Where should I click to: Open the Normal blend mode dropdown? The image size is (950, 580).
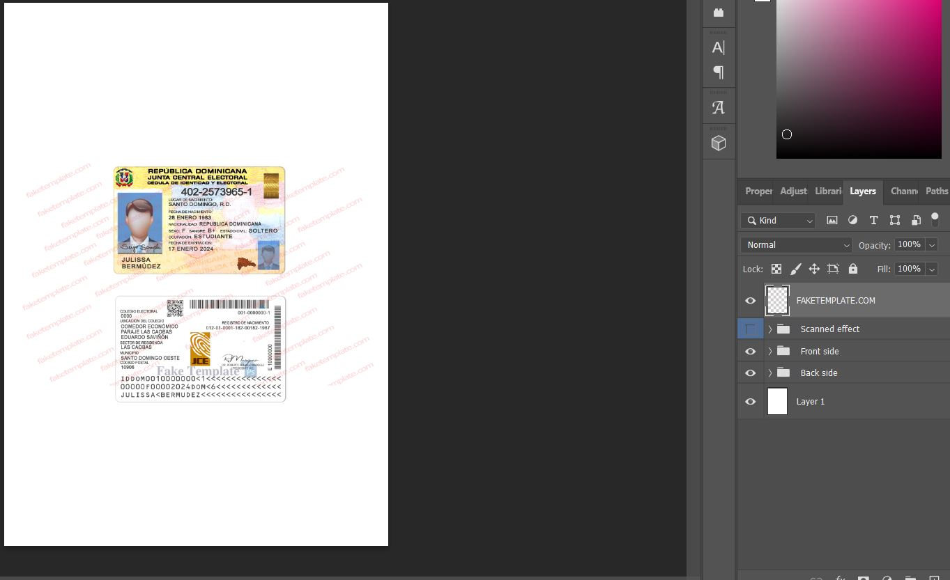point(796,245)
